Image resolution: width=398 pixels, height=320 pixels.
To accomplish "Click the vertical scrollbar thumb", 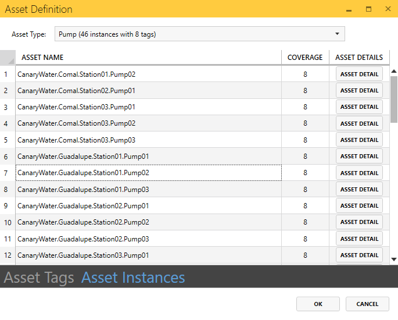I will point(394,98).
